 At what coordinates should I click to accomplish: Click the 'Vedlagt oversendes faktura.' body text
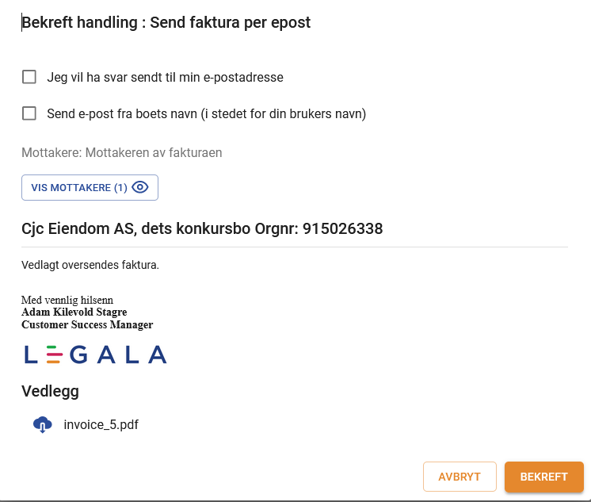(x=90, y=265)
